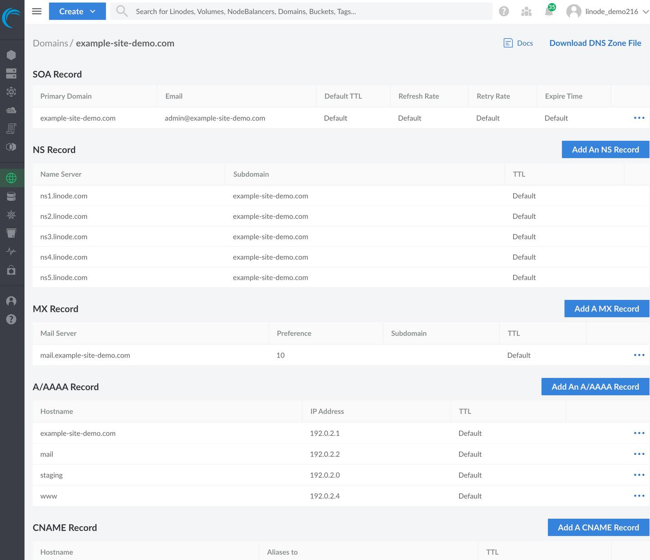Open the notifications bell with the 35 badge
The image size is (650, 560).
tap(549, 12)
